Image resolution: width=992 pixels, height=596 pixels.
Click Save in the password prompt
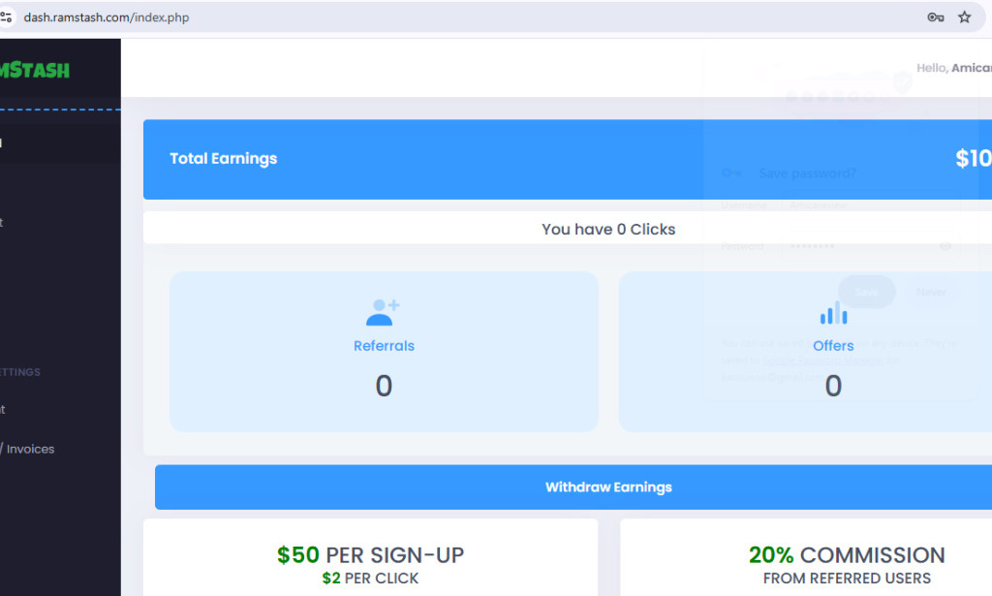866,292
